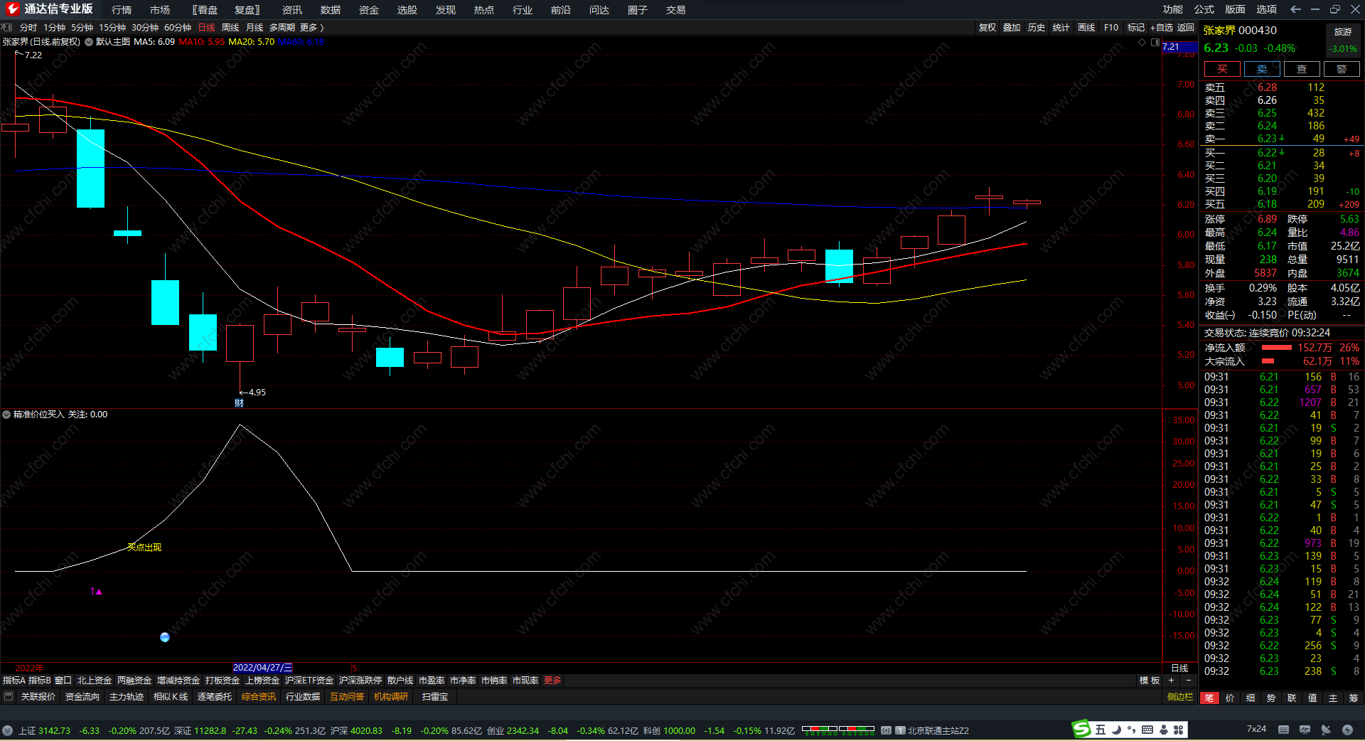Viewport: 1365px width, 741px height.
Task: Click the Sogou input method S logo
Action: [x=1081, y=729]
